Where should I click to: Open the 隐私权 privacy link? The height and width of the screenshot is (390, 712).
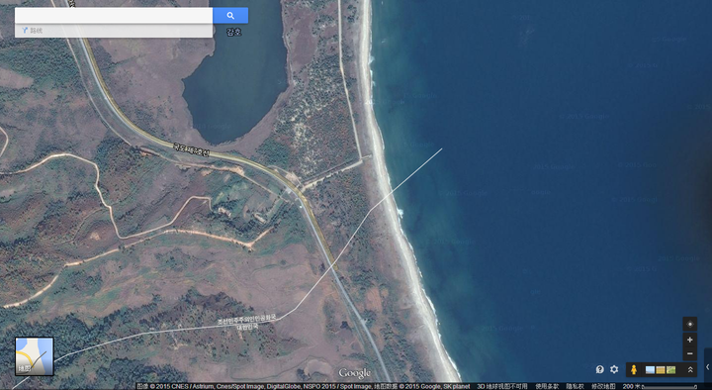coord(575,386)
